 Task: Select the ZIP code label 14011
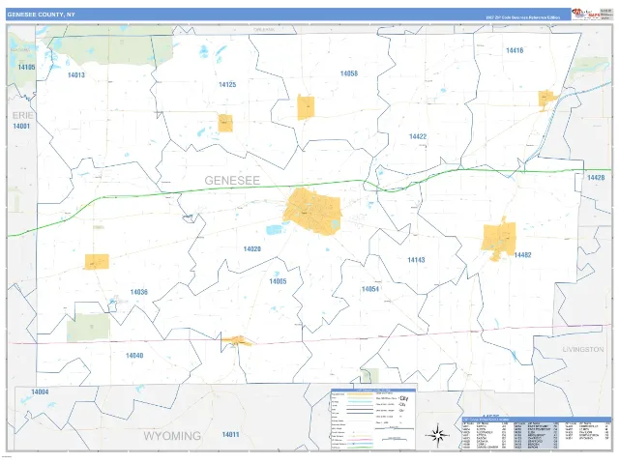coord(230,434)
